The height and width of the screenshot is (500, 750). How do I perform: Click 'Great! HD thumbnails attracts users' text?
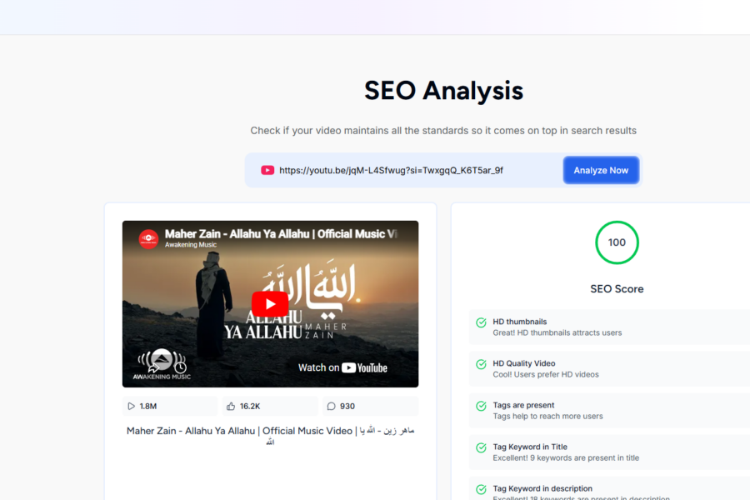click(557, 332)
